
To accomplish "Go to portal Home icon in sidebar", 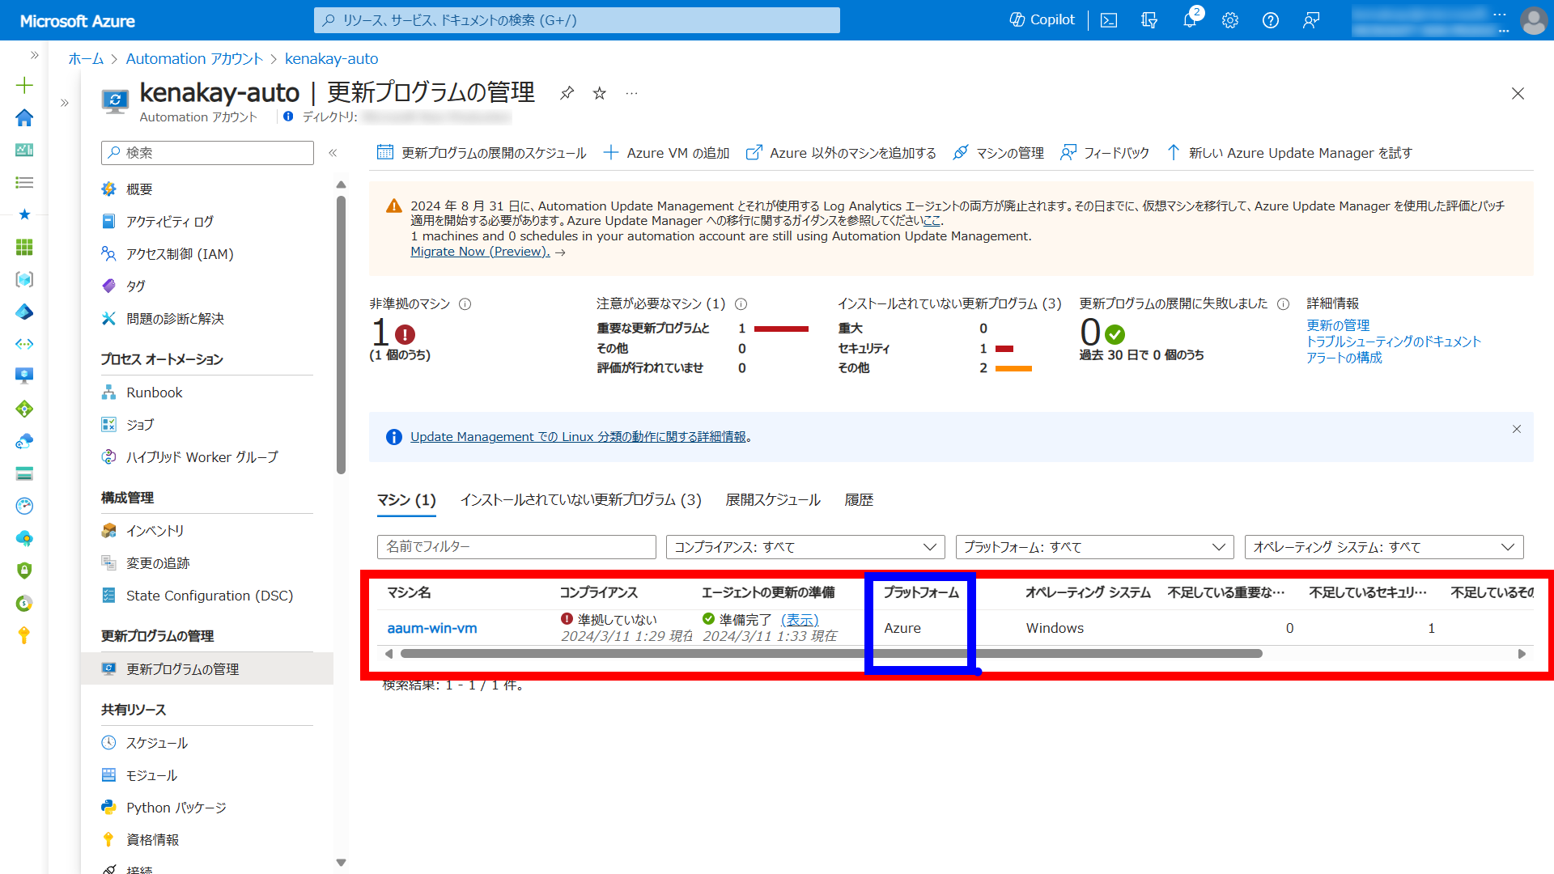I will [x=24, y=117].
